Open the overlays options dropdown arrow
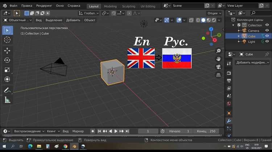The height and width of the screenshot is (152, 272). point(184,20)
